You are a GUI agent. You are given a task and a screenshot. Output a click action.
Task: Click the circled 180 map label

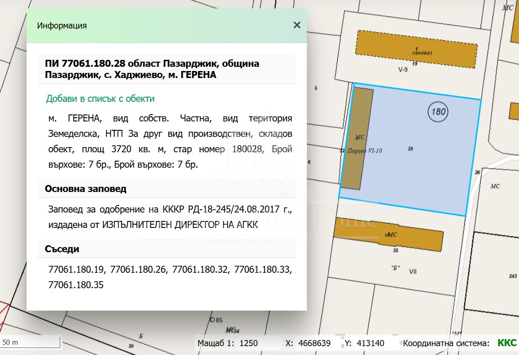point(437,112)
